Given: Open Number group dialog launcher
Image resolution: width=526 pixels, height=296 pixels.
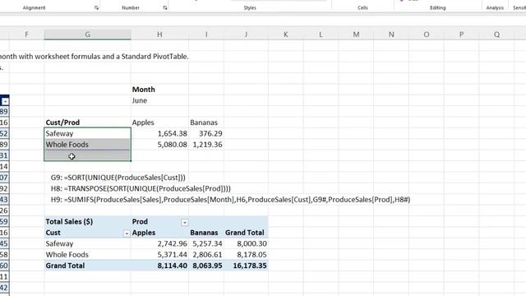Looking at the screenshot, I should point(165,7).
